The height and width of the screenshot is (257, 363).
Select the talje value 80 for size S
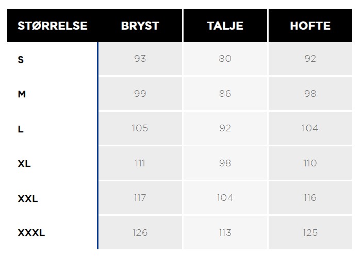225,59
